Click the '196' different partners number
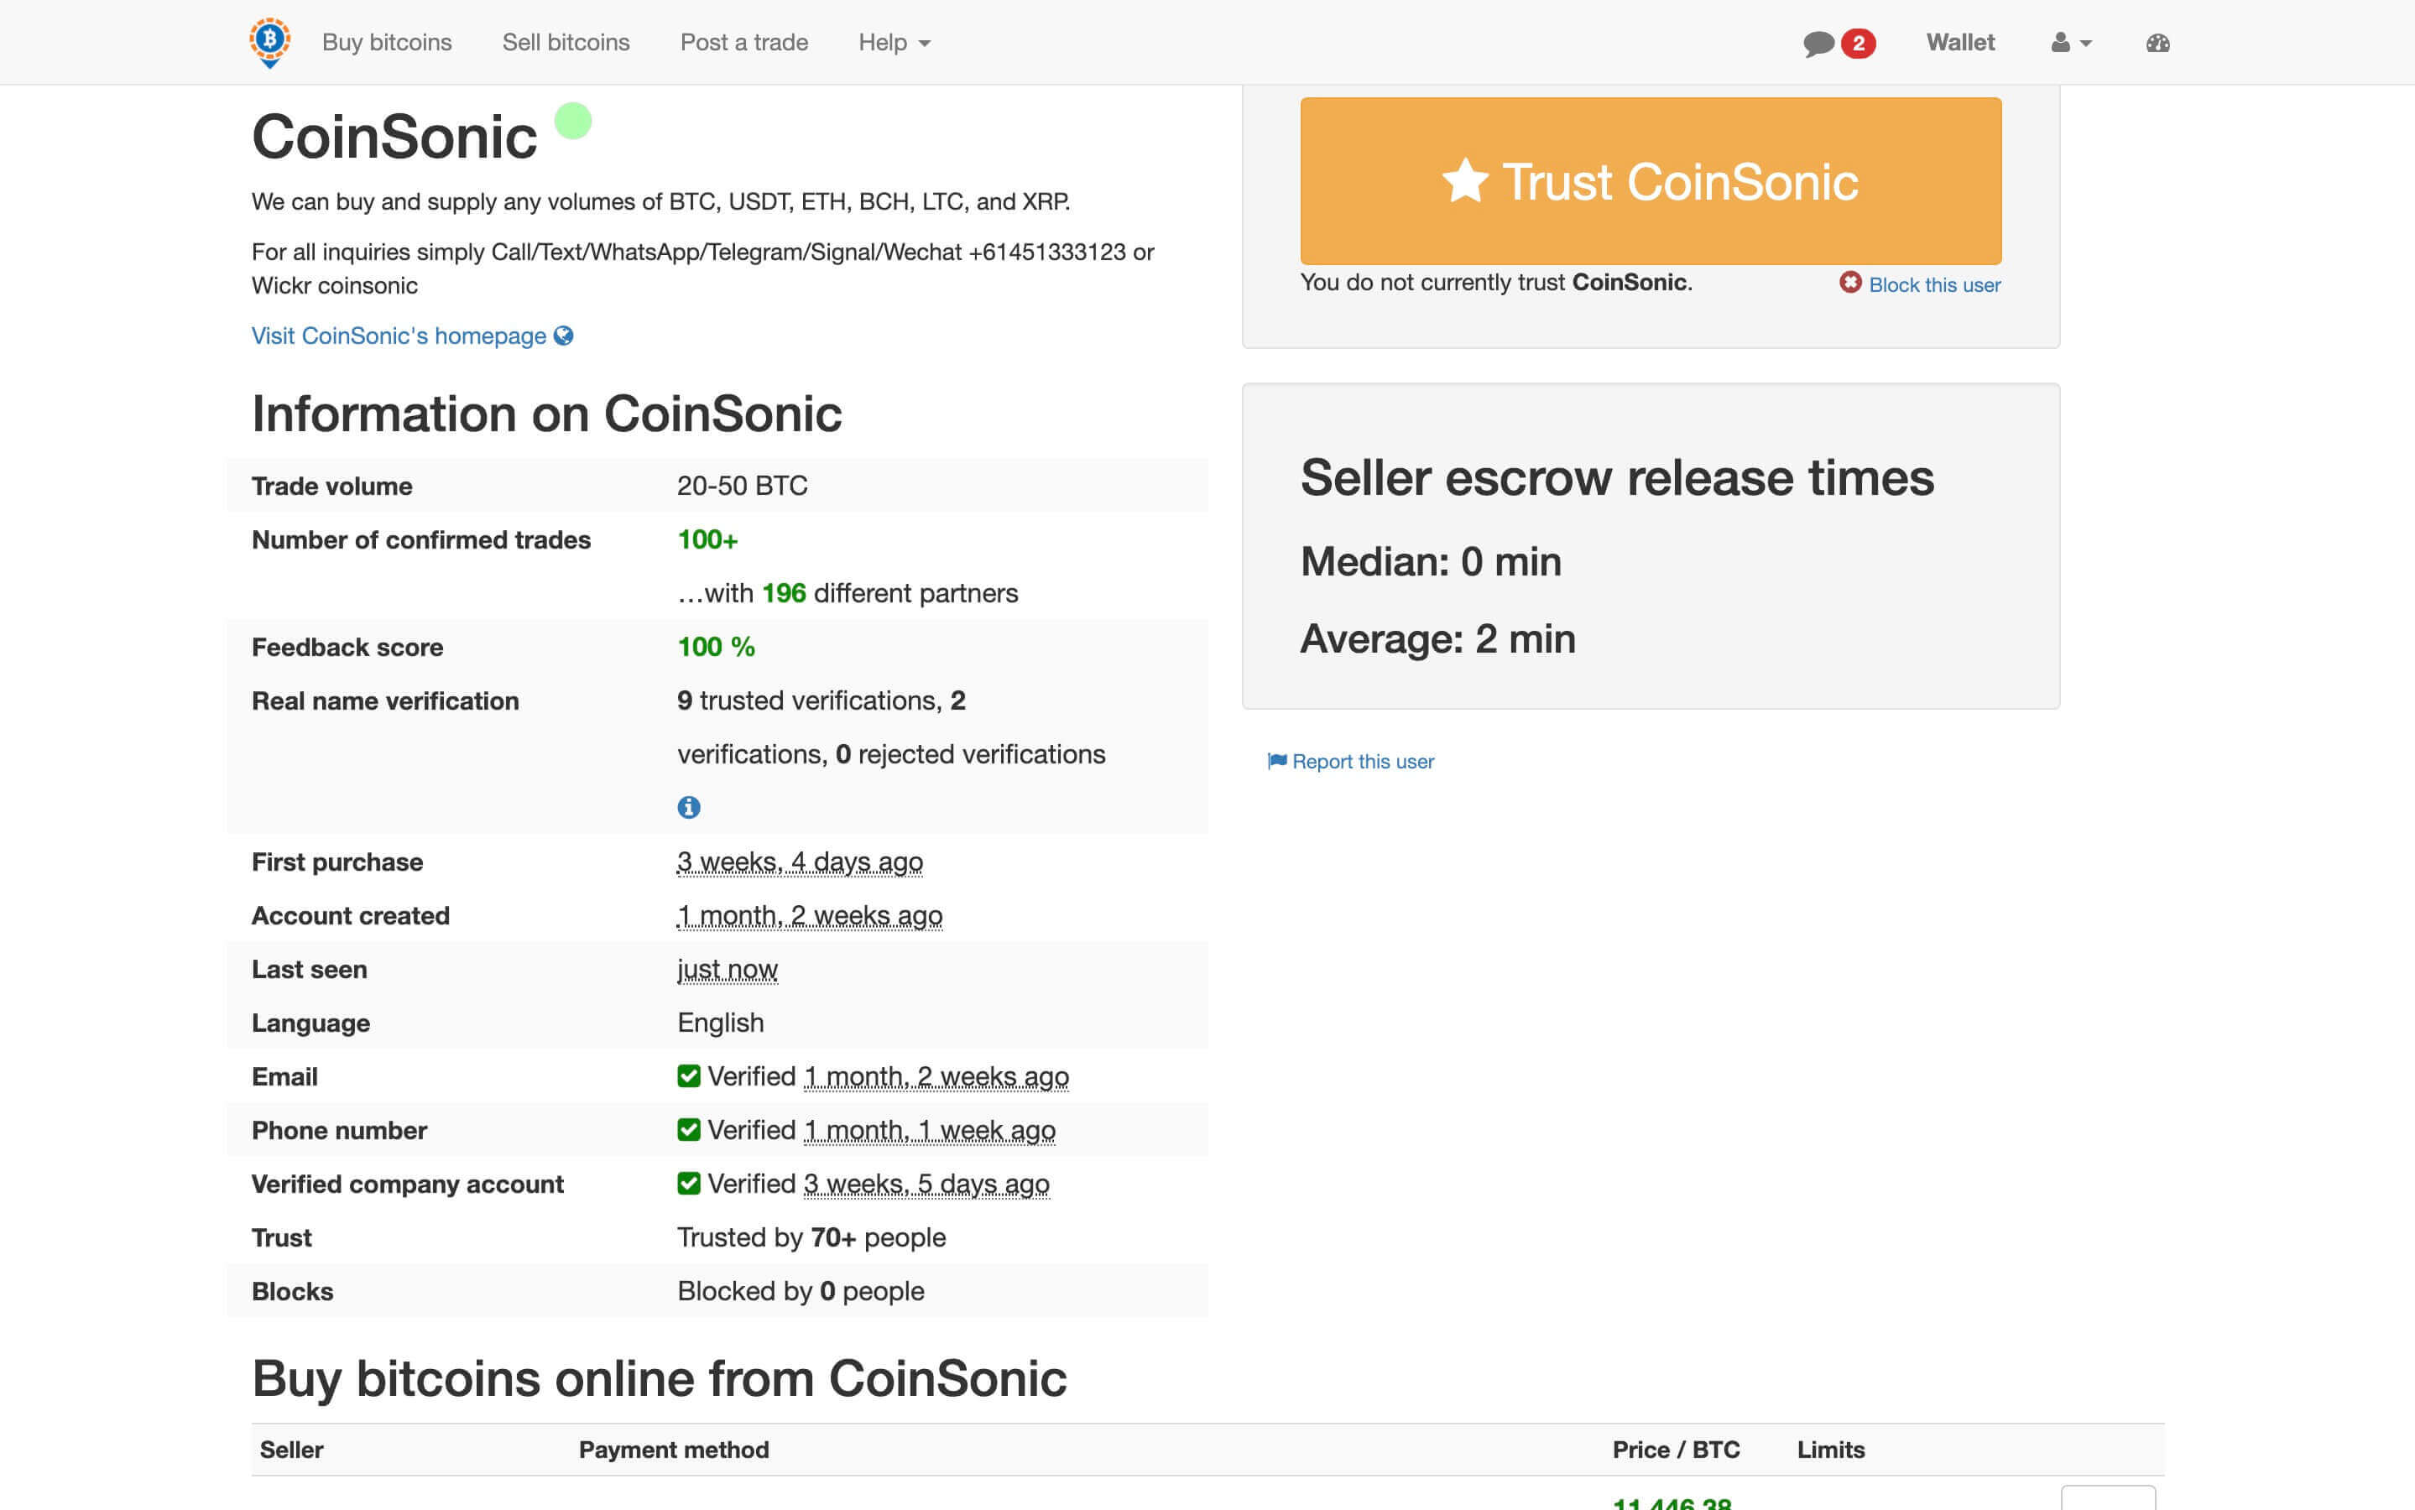 tap(784, 593)
